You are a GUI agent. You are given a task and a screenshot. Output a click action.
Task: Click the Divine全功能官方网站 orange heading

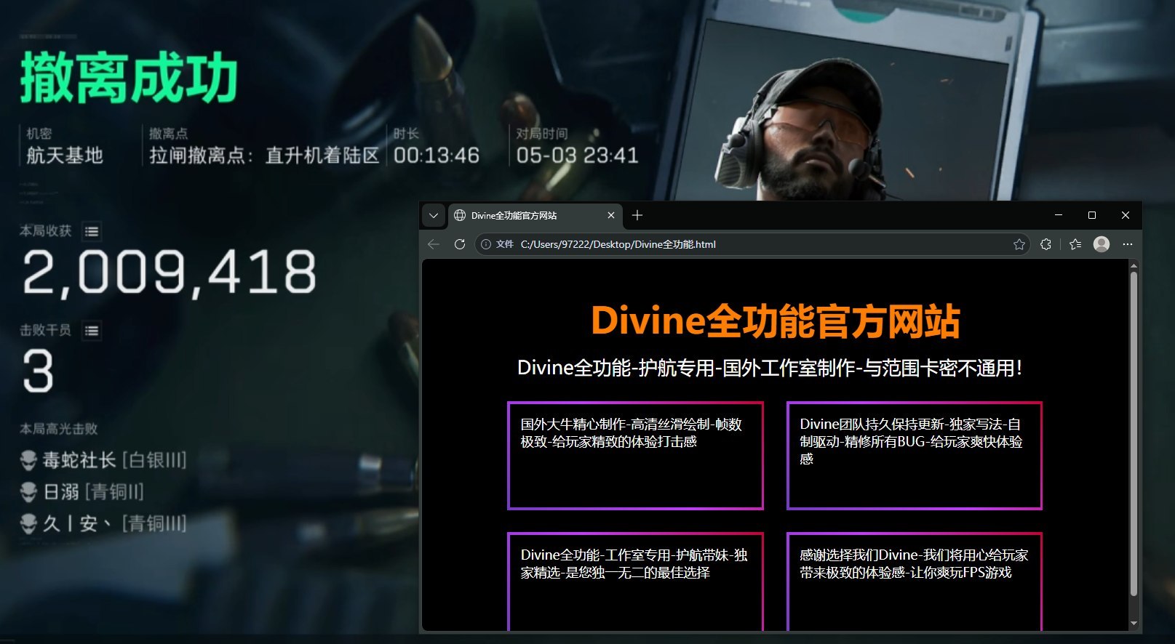pos(775,321)
